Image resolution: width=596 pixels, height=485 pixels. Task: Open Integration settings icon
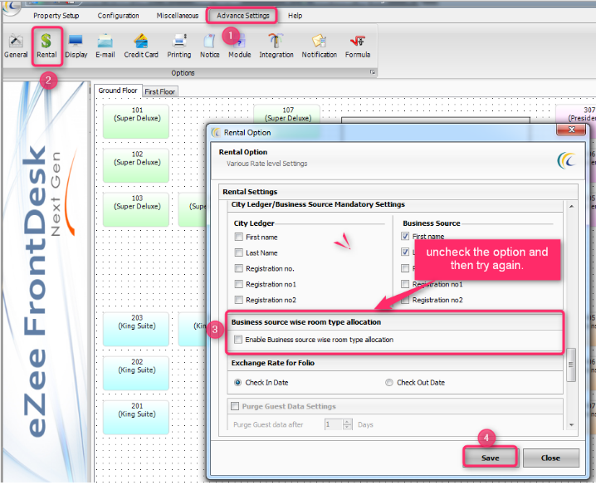[276, 46]
